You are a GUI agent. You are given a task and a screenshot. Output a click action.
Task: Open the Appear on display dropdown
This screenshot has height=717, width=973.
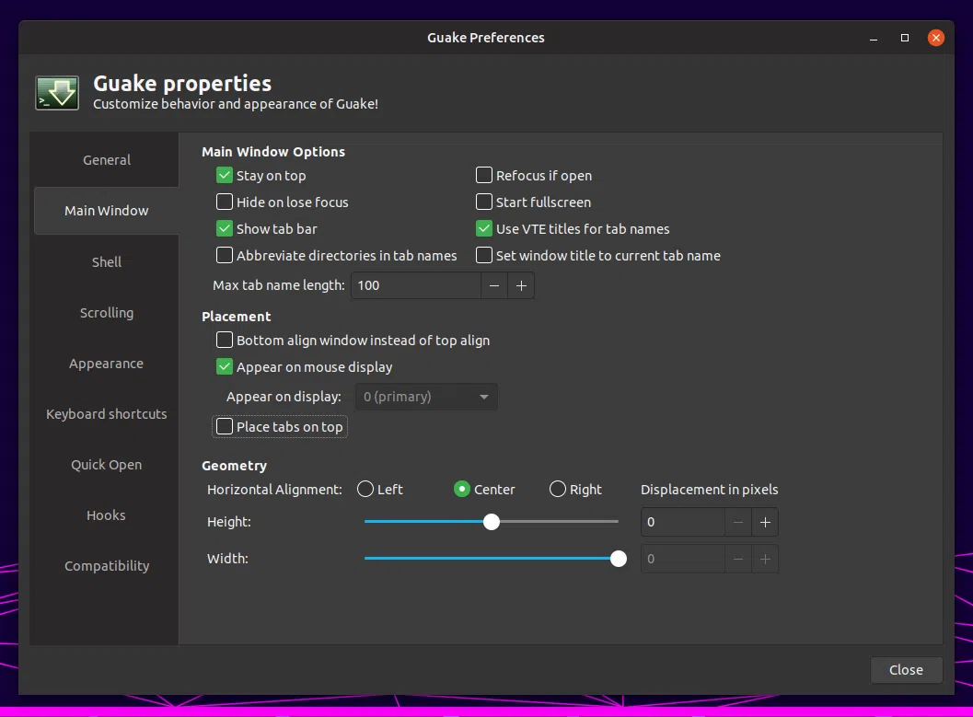[426, 397]
